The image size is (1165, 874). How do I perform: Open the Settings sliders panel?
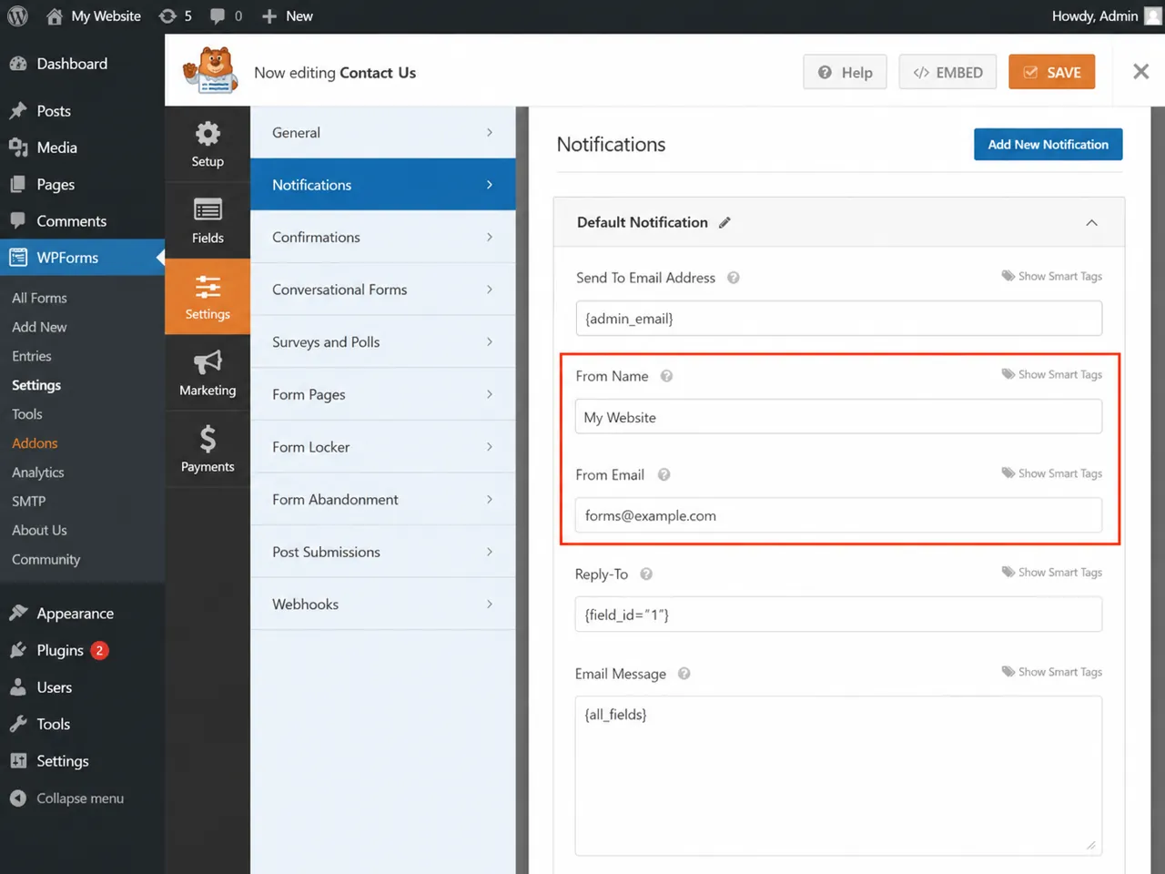pos(208,297)
